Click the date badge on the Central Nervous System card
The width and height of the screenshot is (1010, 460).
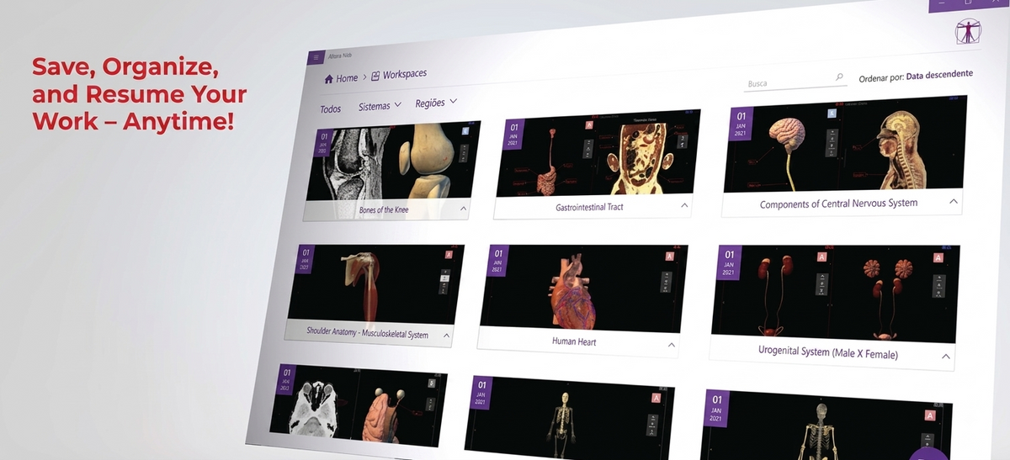point(742,124)
